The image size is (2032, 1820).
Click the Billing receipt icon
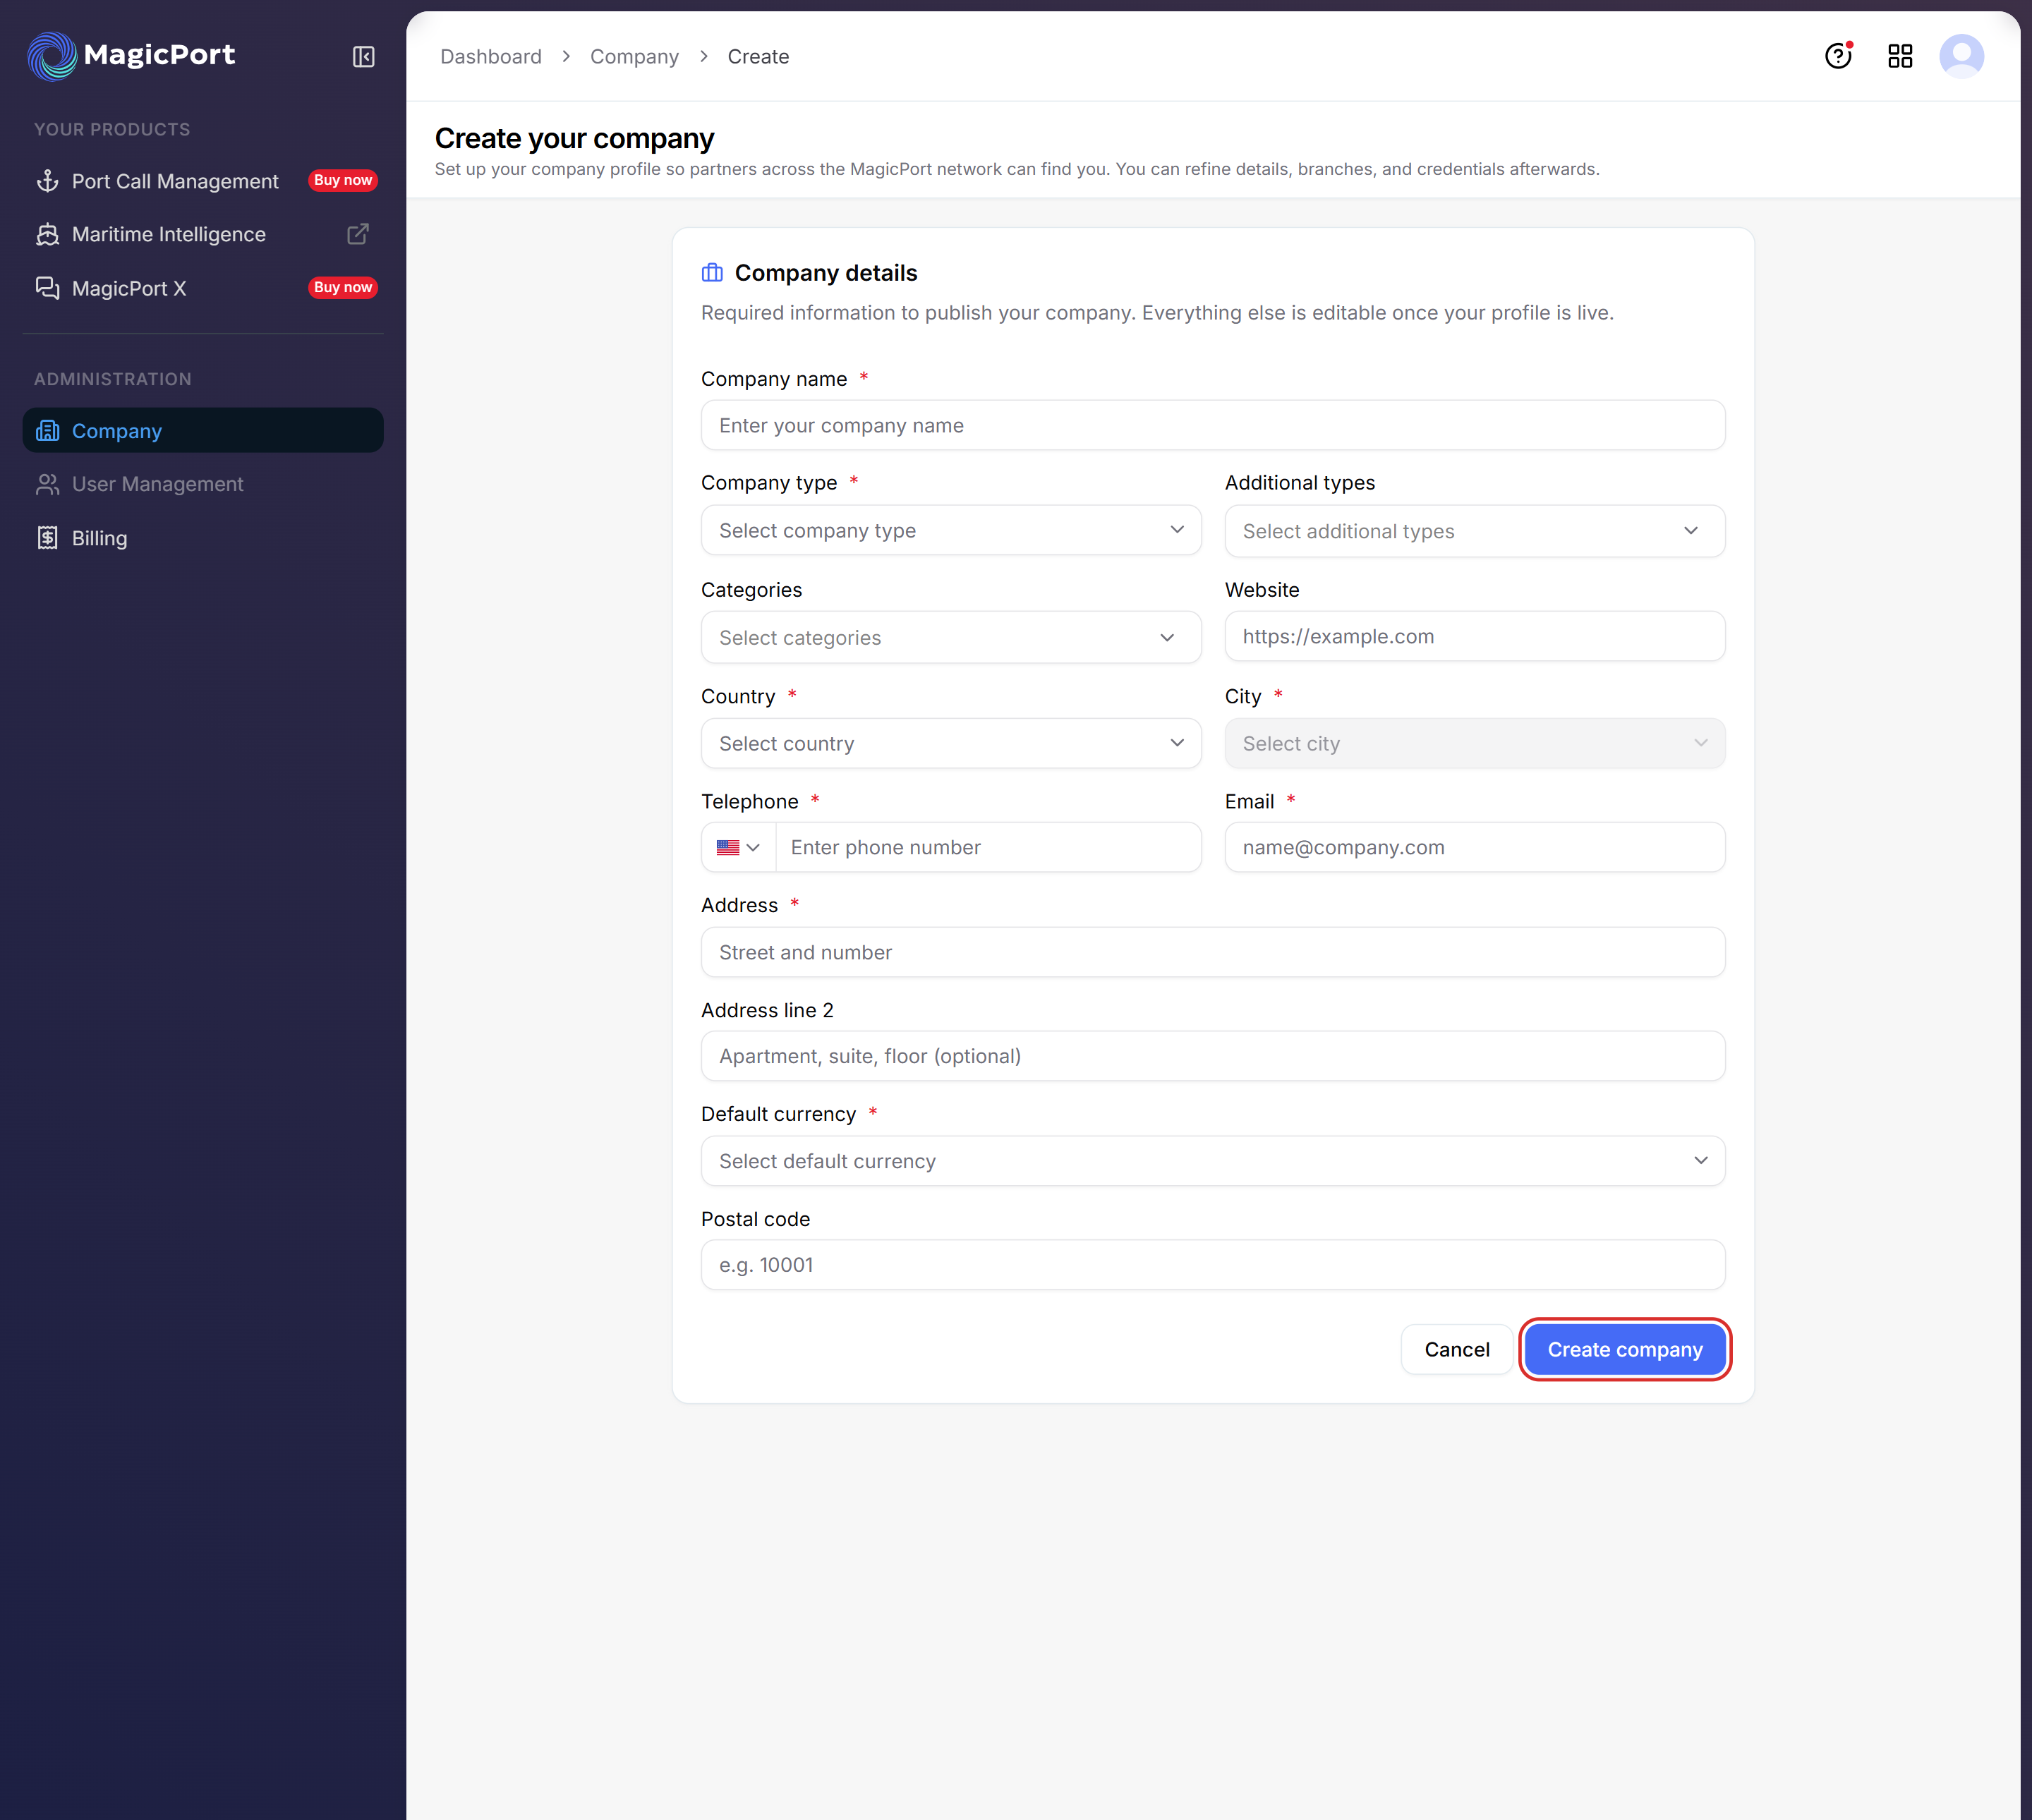click(x=47, y=538)
